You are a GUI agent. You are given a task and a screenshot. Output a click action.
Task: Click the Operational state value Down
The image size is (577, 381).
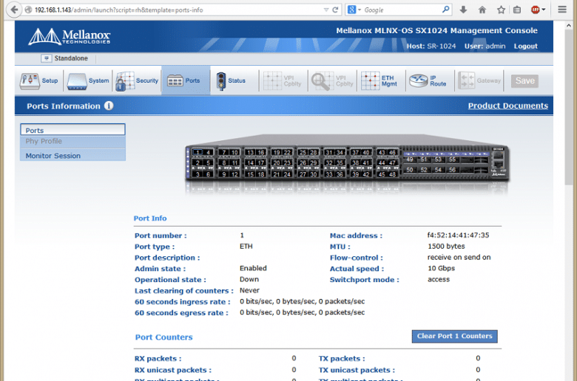coord(249,279)
